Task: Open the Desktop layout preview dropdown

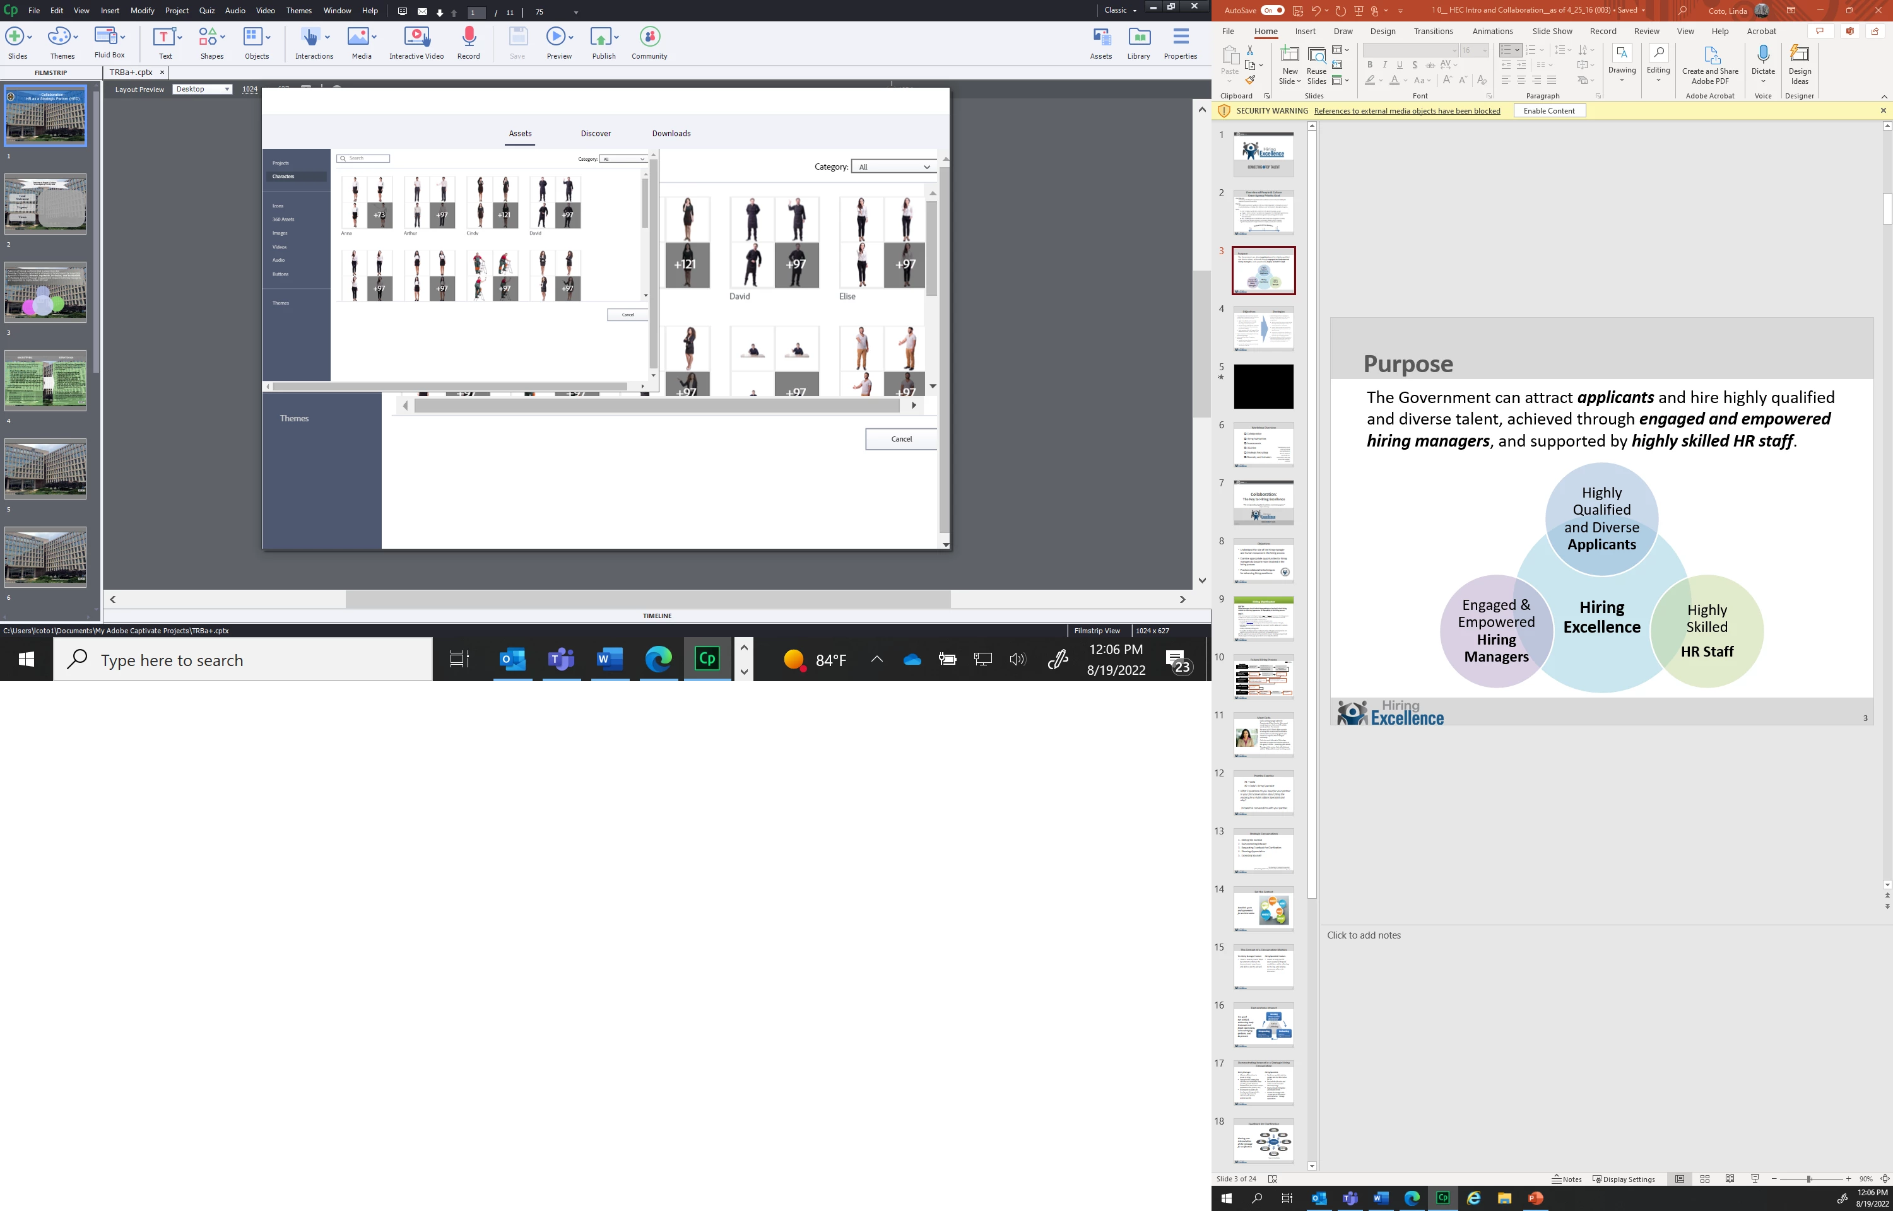Action: (203, 89)
